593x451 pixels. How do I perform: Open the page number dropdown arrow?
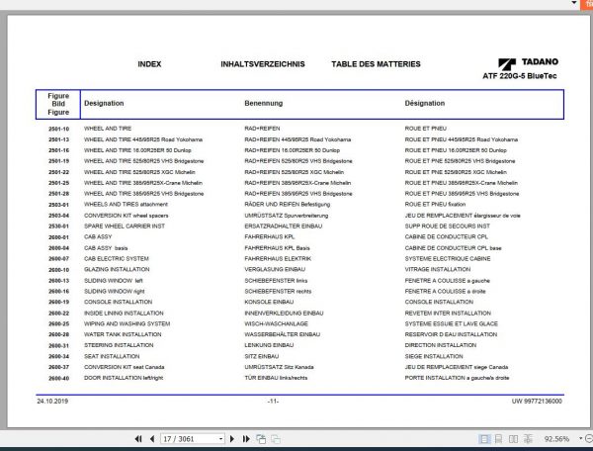(220, 439)
